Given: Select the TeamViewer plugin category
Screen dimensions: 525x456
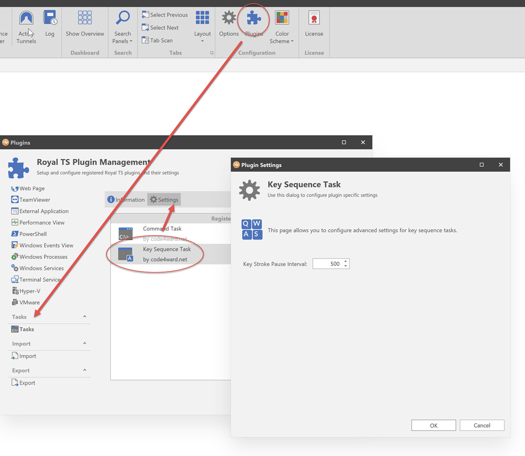Looking at the screenshot, I should (34, 200).
